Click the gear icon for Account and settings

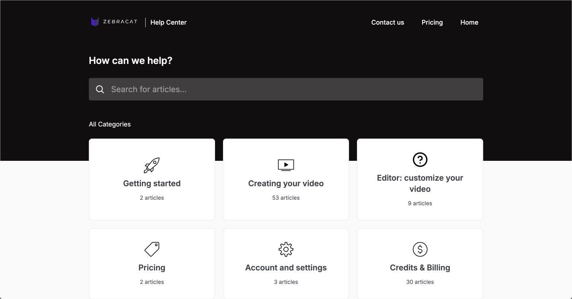286,249
